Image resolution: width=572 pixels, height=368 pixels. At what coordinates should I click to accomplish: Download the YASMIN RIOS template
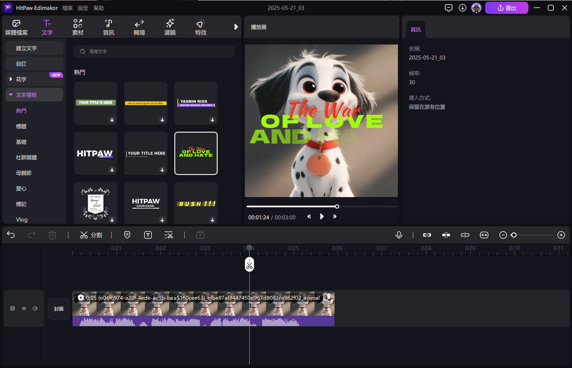[x=212, y=120]
